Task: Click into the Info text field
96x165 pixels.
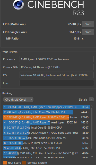Action: coord(57,83)
